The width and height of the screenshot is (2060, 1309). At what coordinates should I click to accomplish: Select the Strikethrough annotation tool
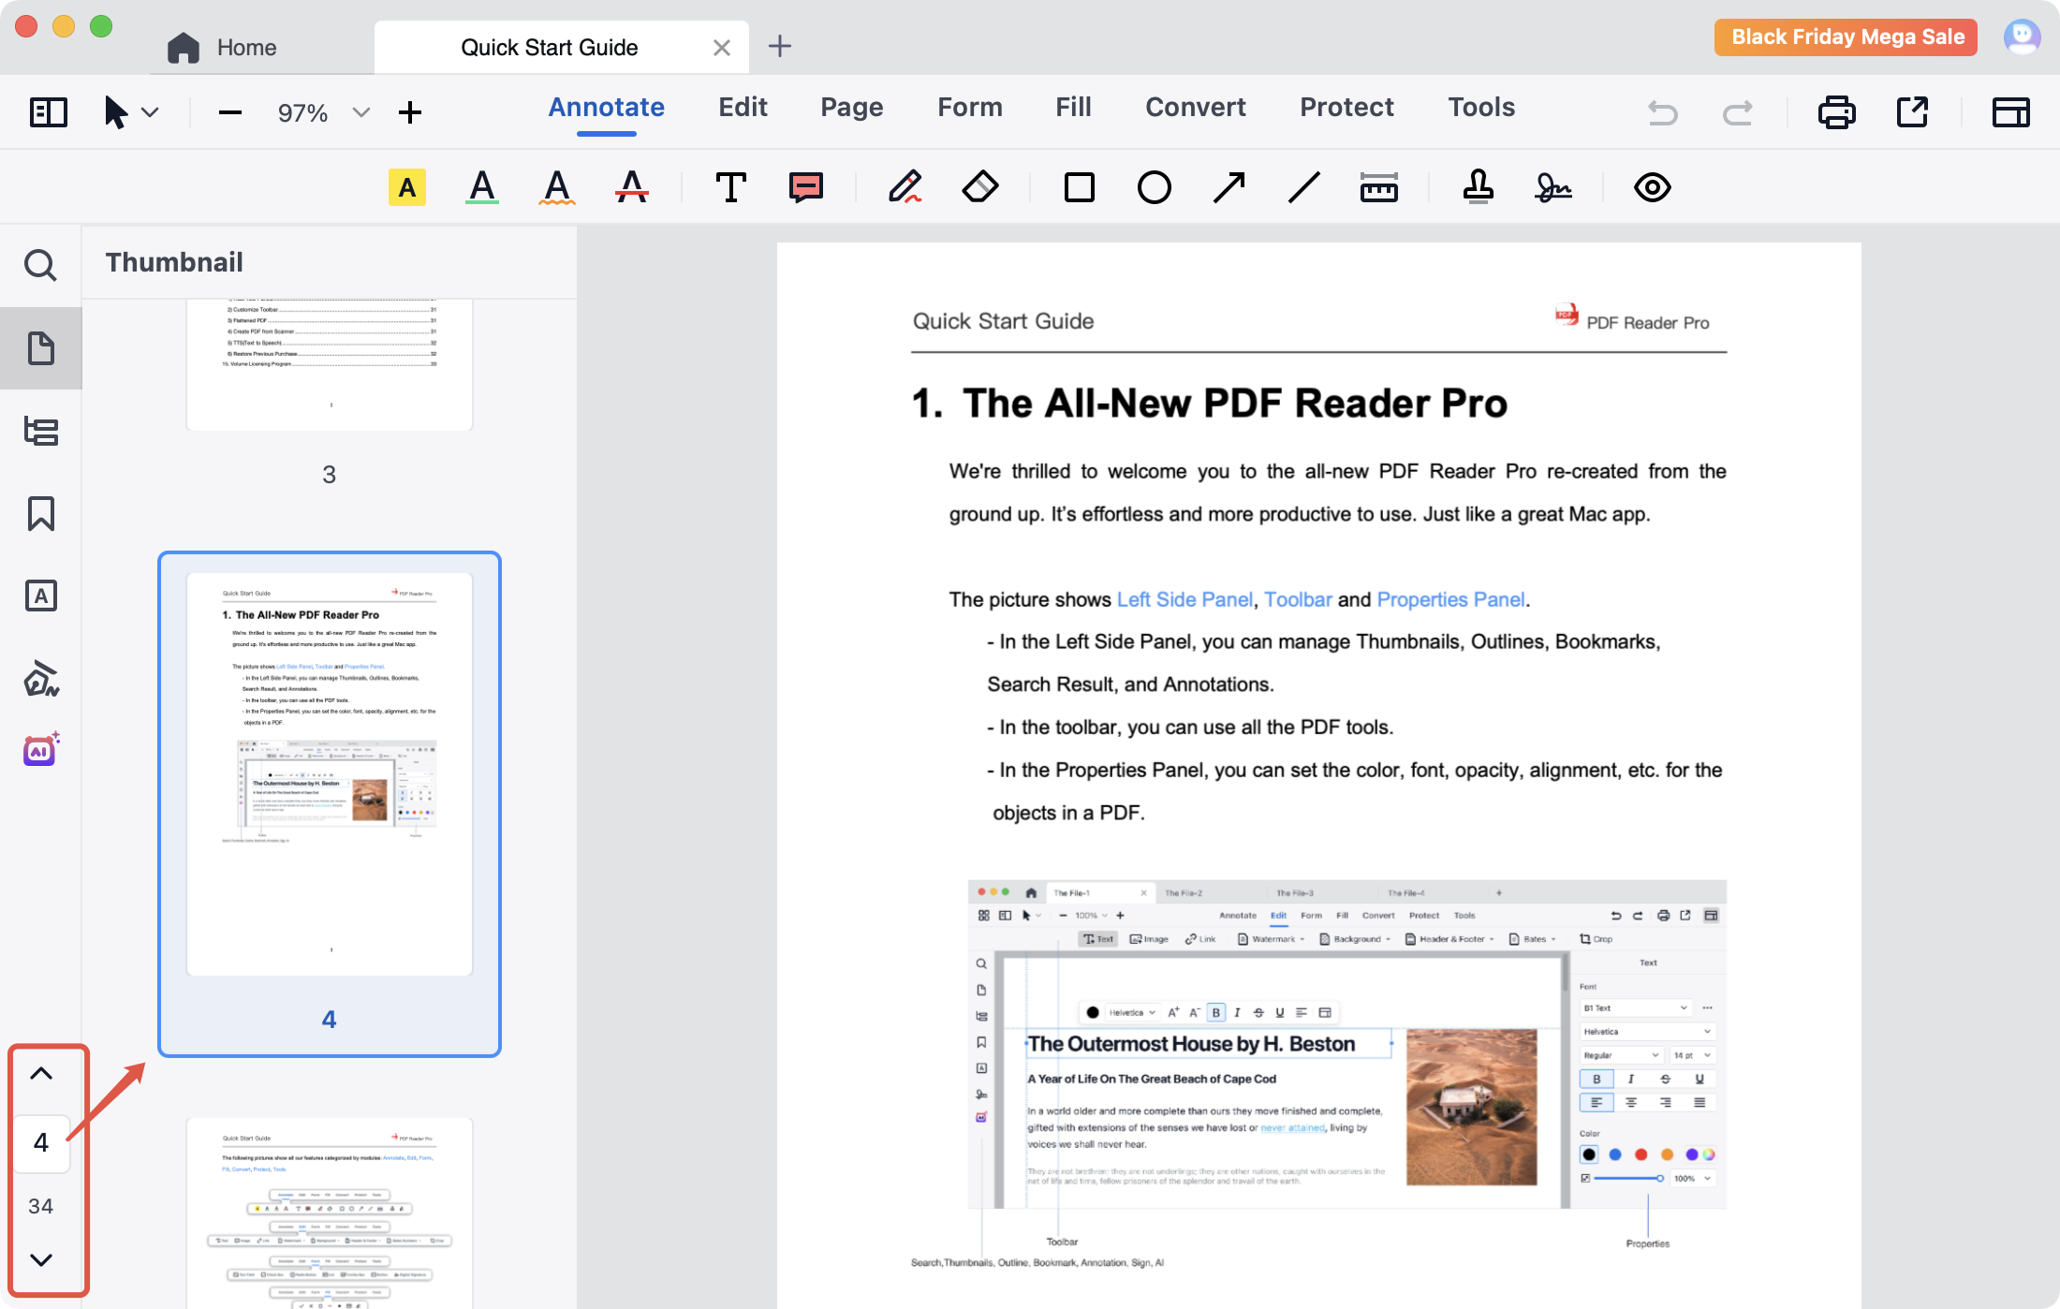631,187
